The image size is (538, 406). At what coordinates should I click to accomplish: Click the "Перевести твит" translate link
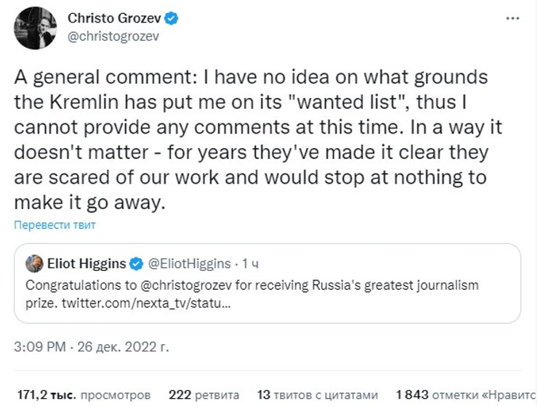tap(55, 224)
